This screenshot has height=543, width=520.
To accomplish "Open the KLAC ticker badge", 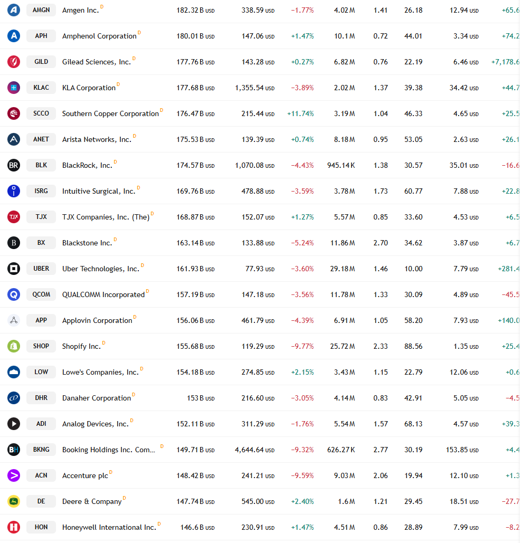I will click(41, 88).
